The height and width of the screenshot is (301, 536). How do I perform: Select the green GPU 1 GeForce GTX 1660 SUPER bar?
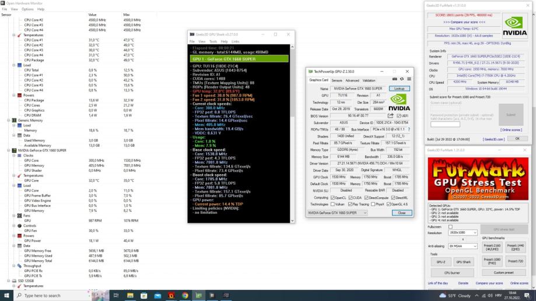tap(239, 59)
